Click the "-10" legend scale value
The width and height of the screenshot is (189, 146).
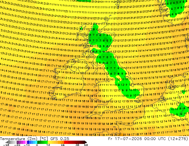(x=27, y=145)
